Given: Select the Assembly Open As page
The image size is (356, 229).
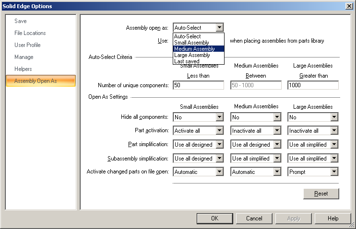Looking at the screenshot, I should click(x=41, y=81).
